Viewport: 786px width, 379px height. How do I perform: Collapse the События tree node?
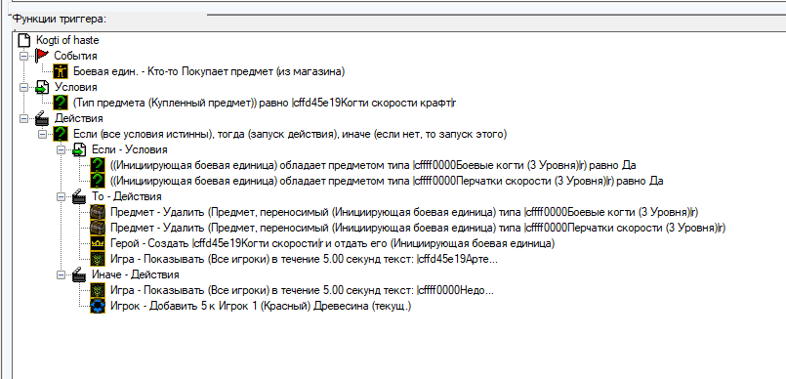click(x=23, y=56)
